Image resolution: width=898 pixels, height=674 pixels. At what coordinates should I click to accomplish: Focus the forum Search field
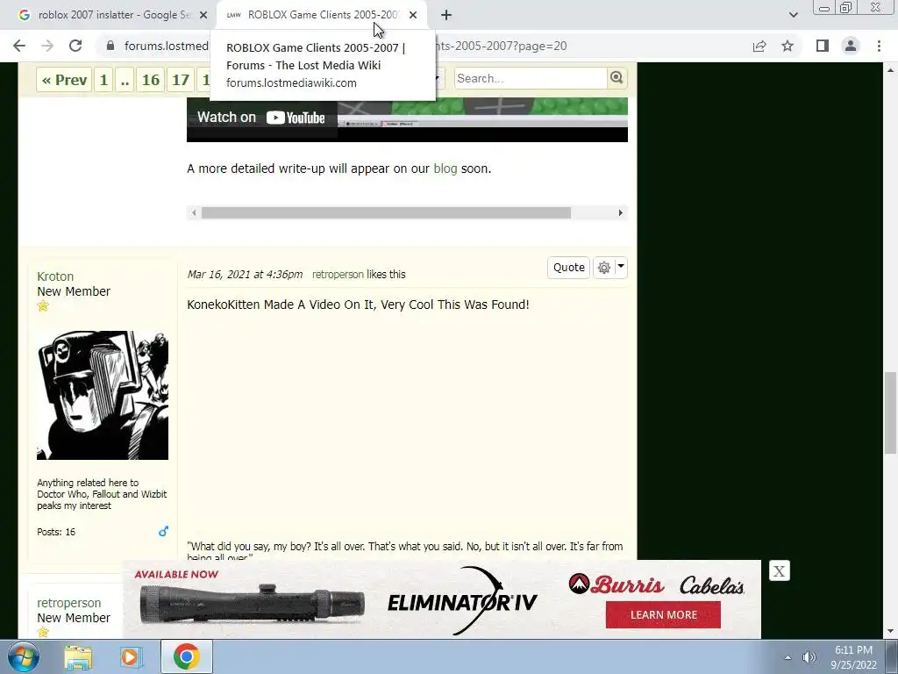(531, 78)
